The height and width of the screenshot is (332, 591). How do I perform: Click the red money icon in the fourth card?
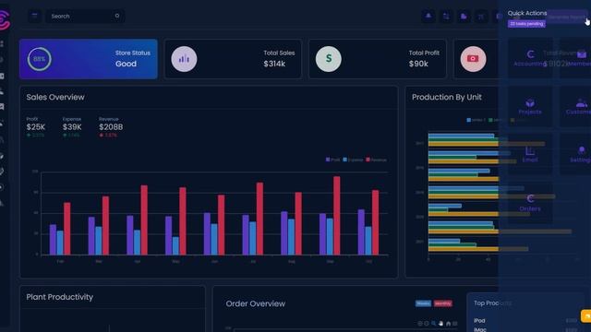point(473,59)
